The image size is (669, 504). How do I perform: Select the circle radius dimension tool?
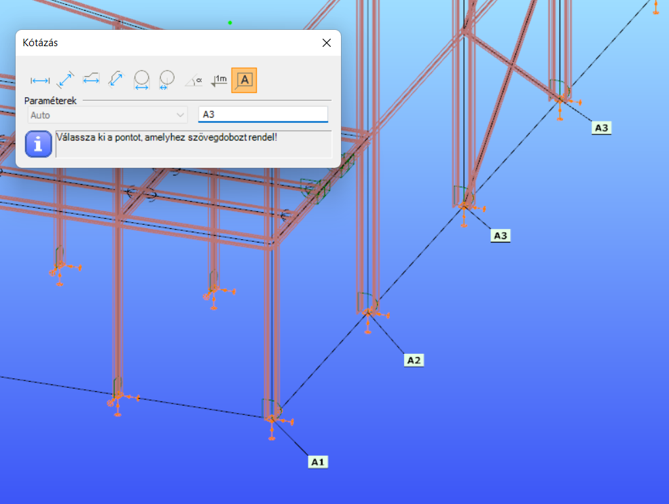point(167,80)
